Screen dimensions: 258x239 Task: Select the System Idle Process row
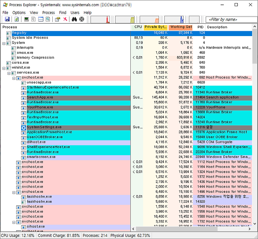(126, 38)
